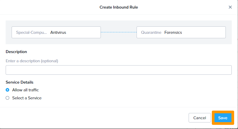This screenshot has width=238, height=129.
Task: Focus the description input field
Action: coord(119,70)
